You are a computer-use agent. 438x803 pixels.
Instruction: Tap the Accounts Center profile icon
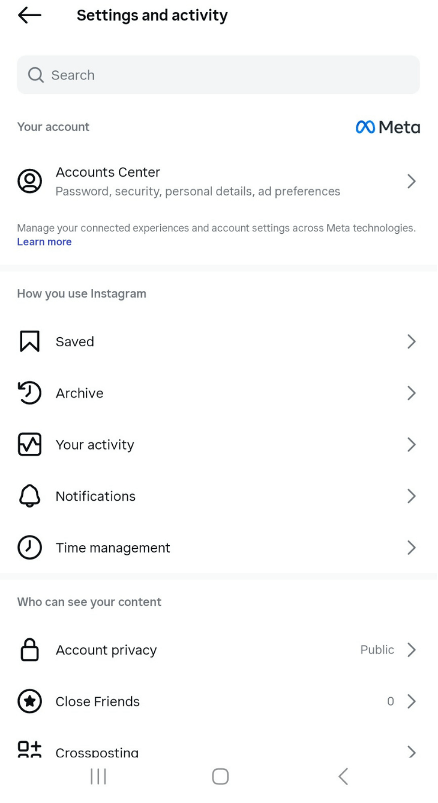[x=29, y=181]
